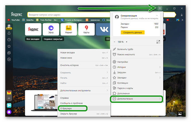Screen dimensions: 191x122
Task: Enable Включить турбо mode
Action: [x=136, y=49]
